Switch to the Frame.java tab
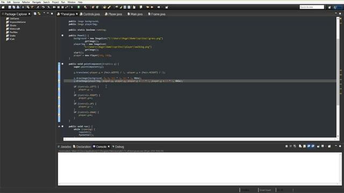 (x=156, y=14)
